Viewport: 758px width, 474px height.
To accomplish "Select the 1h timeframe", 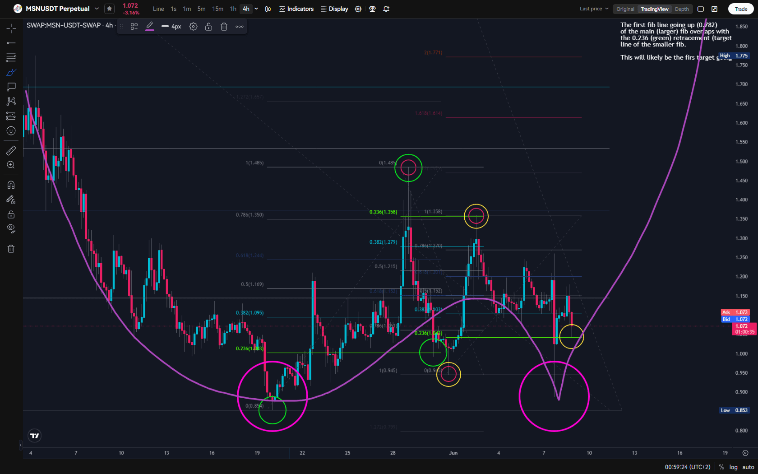I will 233,9.
